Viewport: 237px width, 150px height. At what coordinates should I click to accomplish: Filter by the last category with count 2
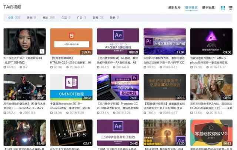tap(114, 18)
